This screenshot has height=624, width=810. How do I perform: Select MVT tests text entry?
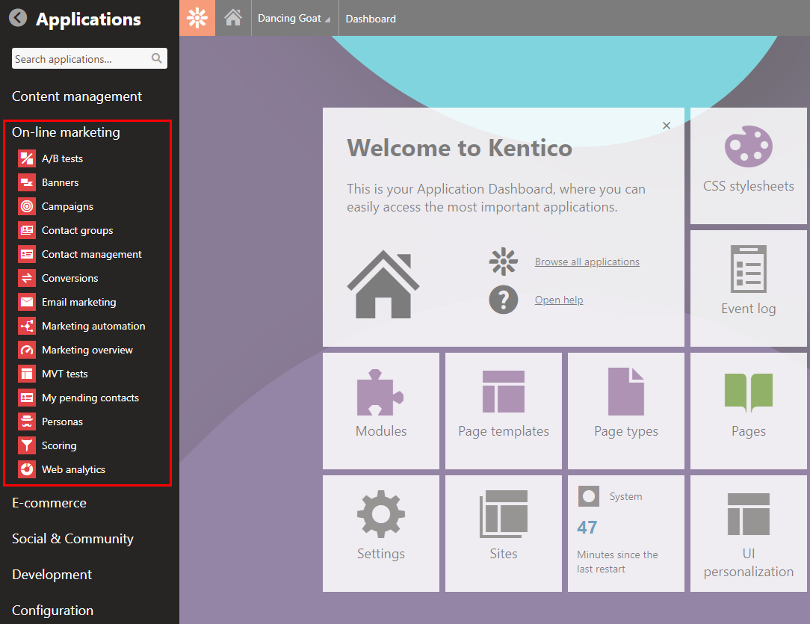click(x=64, y=374)
